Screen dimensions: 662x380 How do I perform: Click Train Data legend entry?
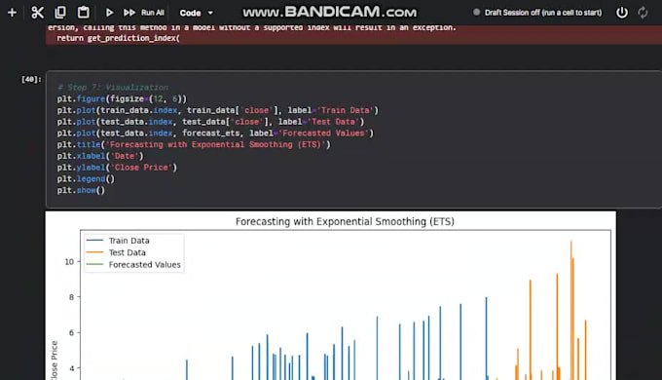pos(118,241)
